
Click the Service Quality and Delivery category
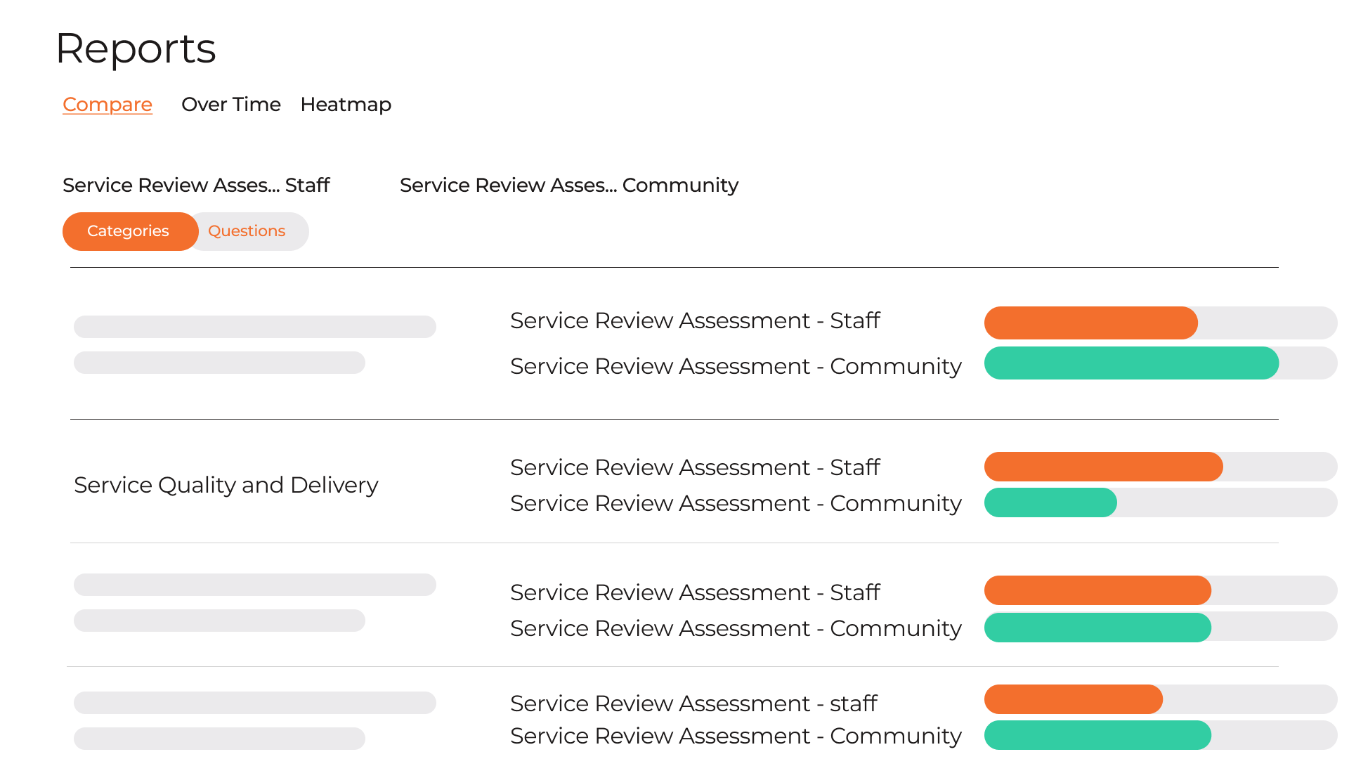(226, 485)
